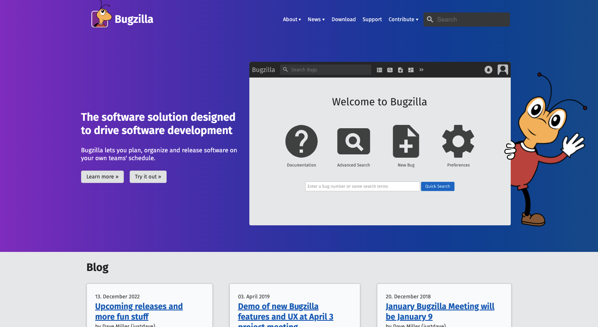The width and height of the screenshot is (598, 327).
Task: Select the Advanced Search magnifier icon
Action: point(354,142)
